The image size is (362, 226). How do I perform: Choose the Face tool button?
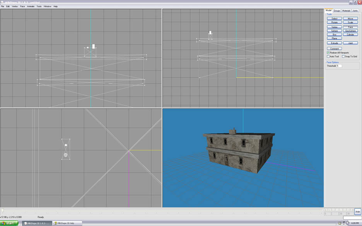click(350, 27)
